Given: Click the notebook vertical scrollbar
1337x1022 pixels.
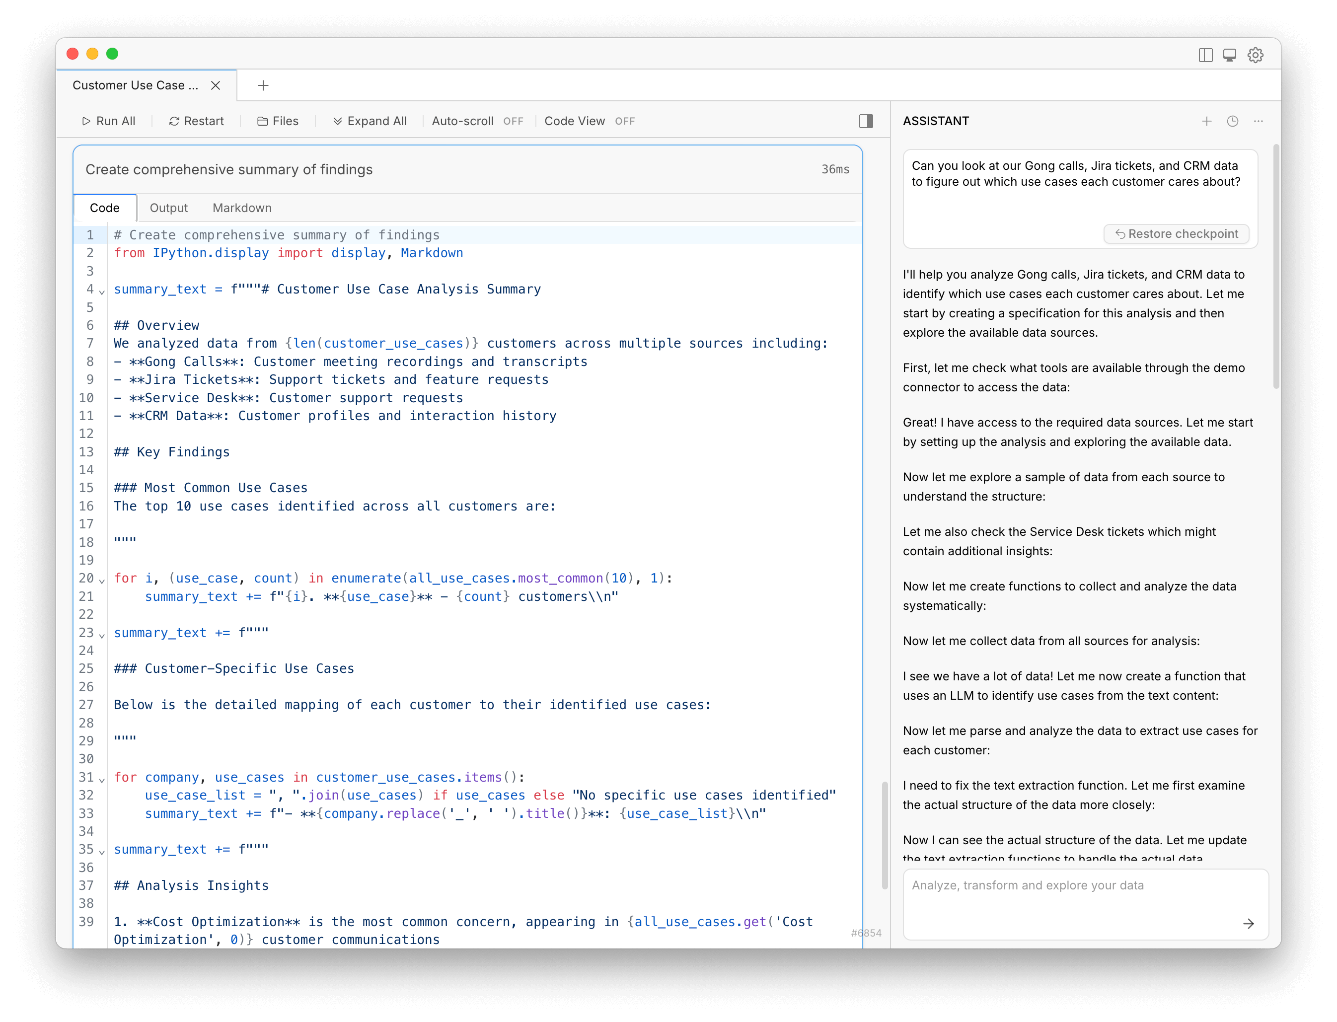Looking at the screenshot, I should tap(885, 835).
